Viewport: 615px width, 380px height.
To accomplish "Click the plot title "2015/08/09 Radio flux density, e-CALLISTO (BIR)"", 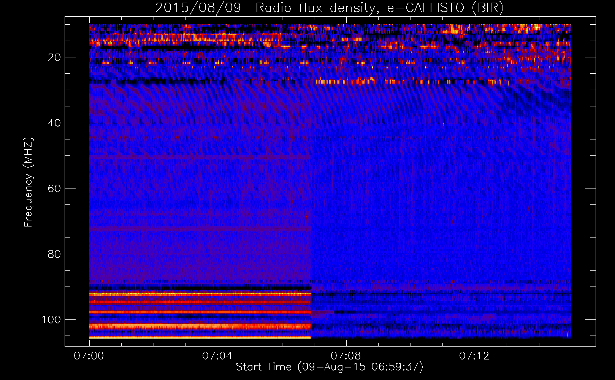I will click(330, 8).
